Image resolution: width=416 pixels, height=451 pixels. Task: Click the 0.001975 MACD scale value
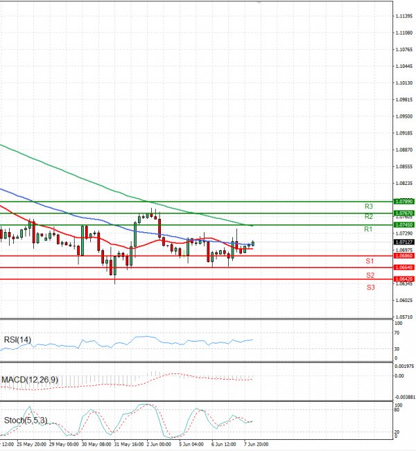click(x=404, y=366)
